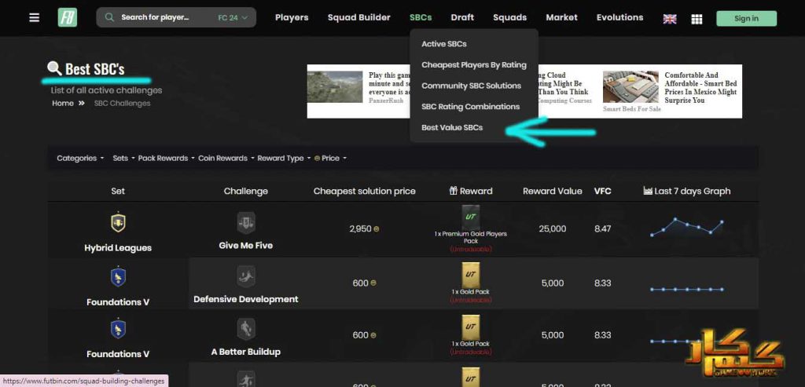Open the apps grid icon
Viewport: 805px width, 387px height.
pyautogui.click(x=697, y=19)
